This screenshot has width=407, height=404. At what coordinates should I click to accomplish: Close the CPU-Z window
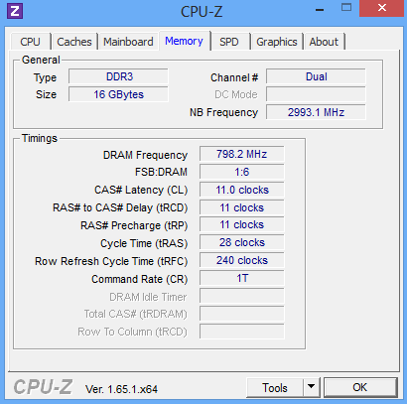click(x=382, y=8)
